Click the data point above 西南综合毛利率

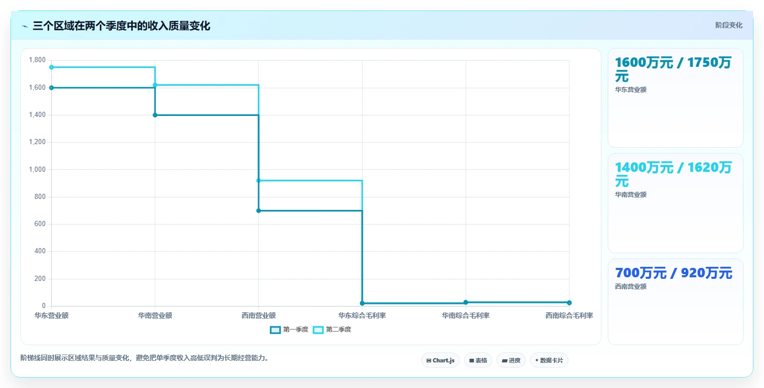coord(569,303)
